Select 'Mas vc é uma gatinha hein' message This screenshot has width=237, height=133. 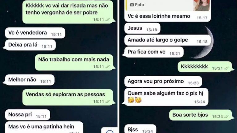click(x=44, y=127)
